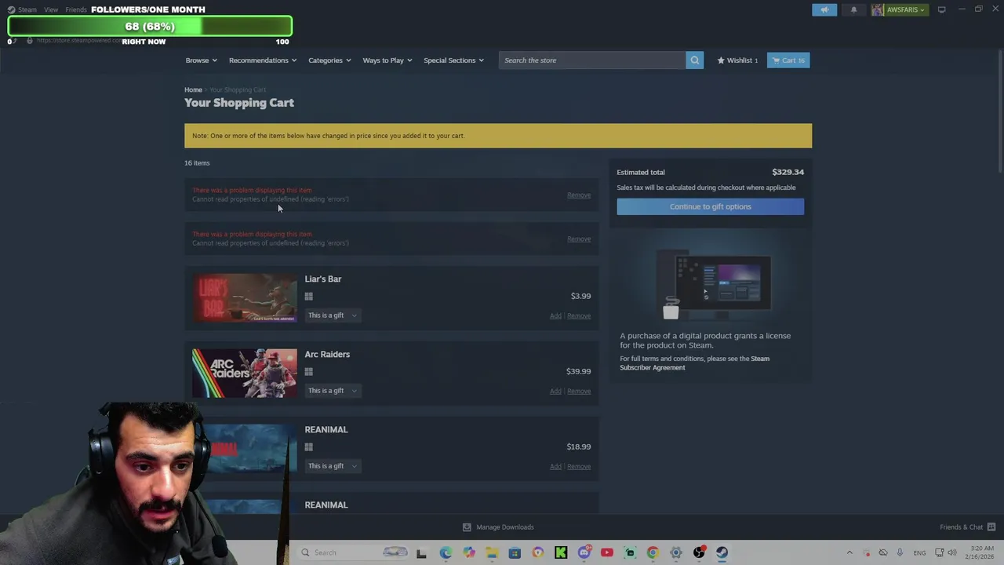Image resolution: width=1004 pixels, height=565 pixels.
Task: Click the microphone tray icon
Action: 900,552
